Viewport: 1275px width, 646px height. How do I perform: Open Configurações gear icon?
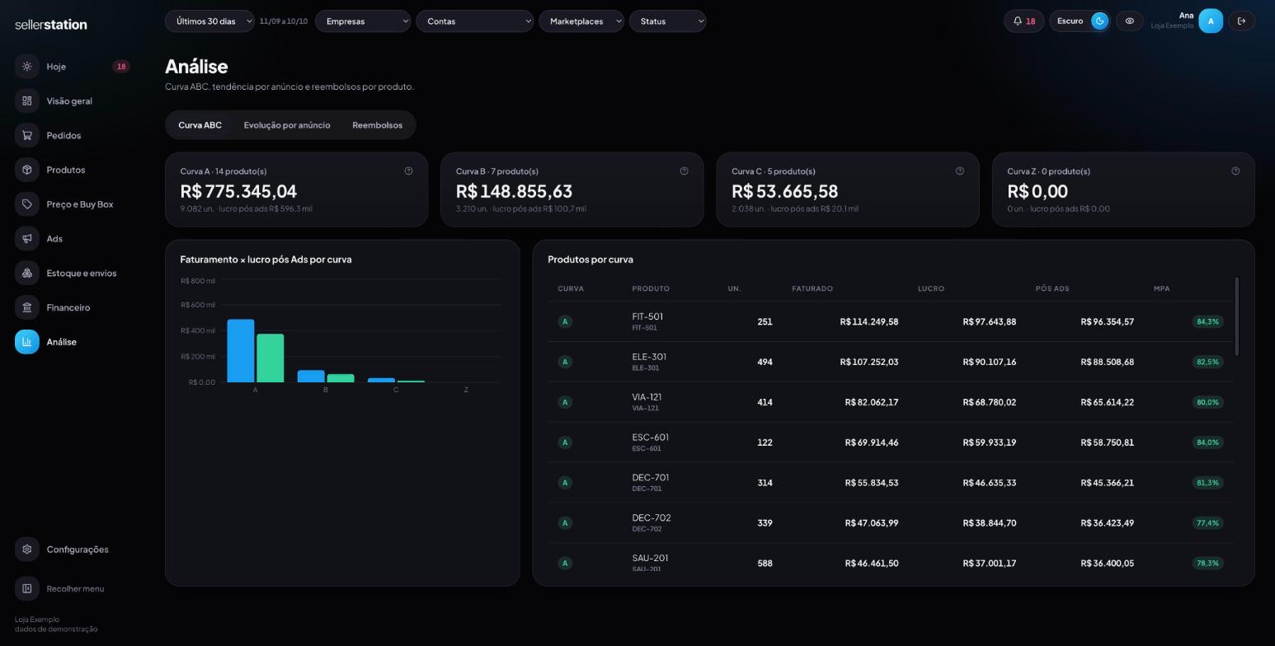[x=27, y=550]
